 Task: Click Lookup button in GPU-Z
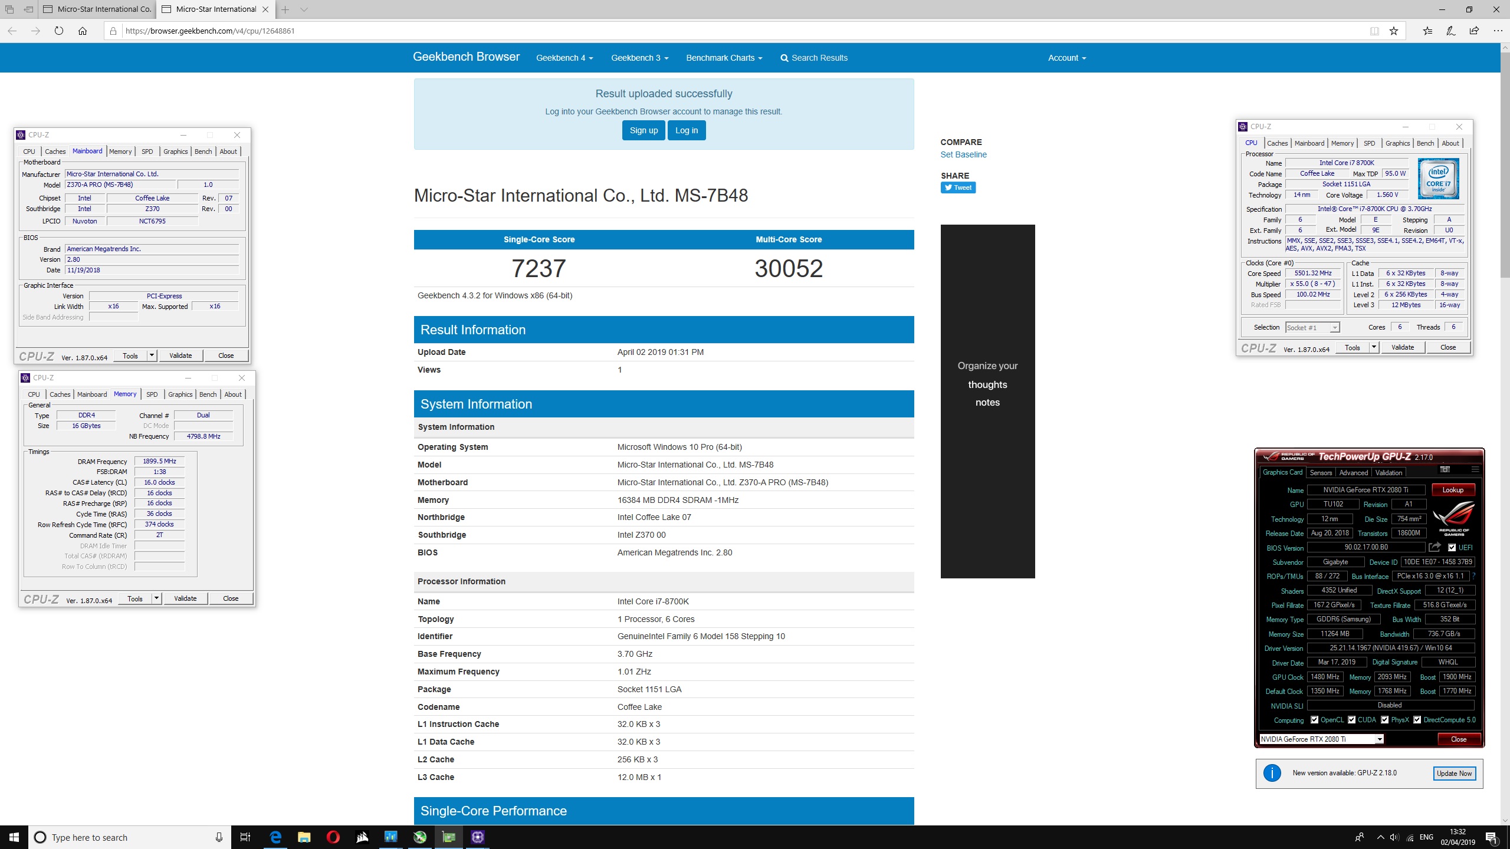tap(1453, 490)
